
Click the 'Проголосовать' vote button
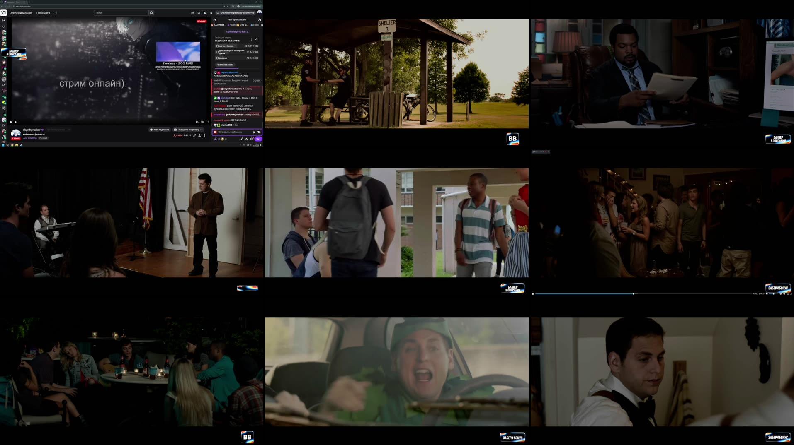point(225,65)
